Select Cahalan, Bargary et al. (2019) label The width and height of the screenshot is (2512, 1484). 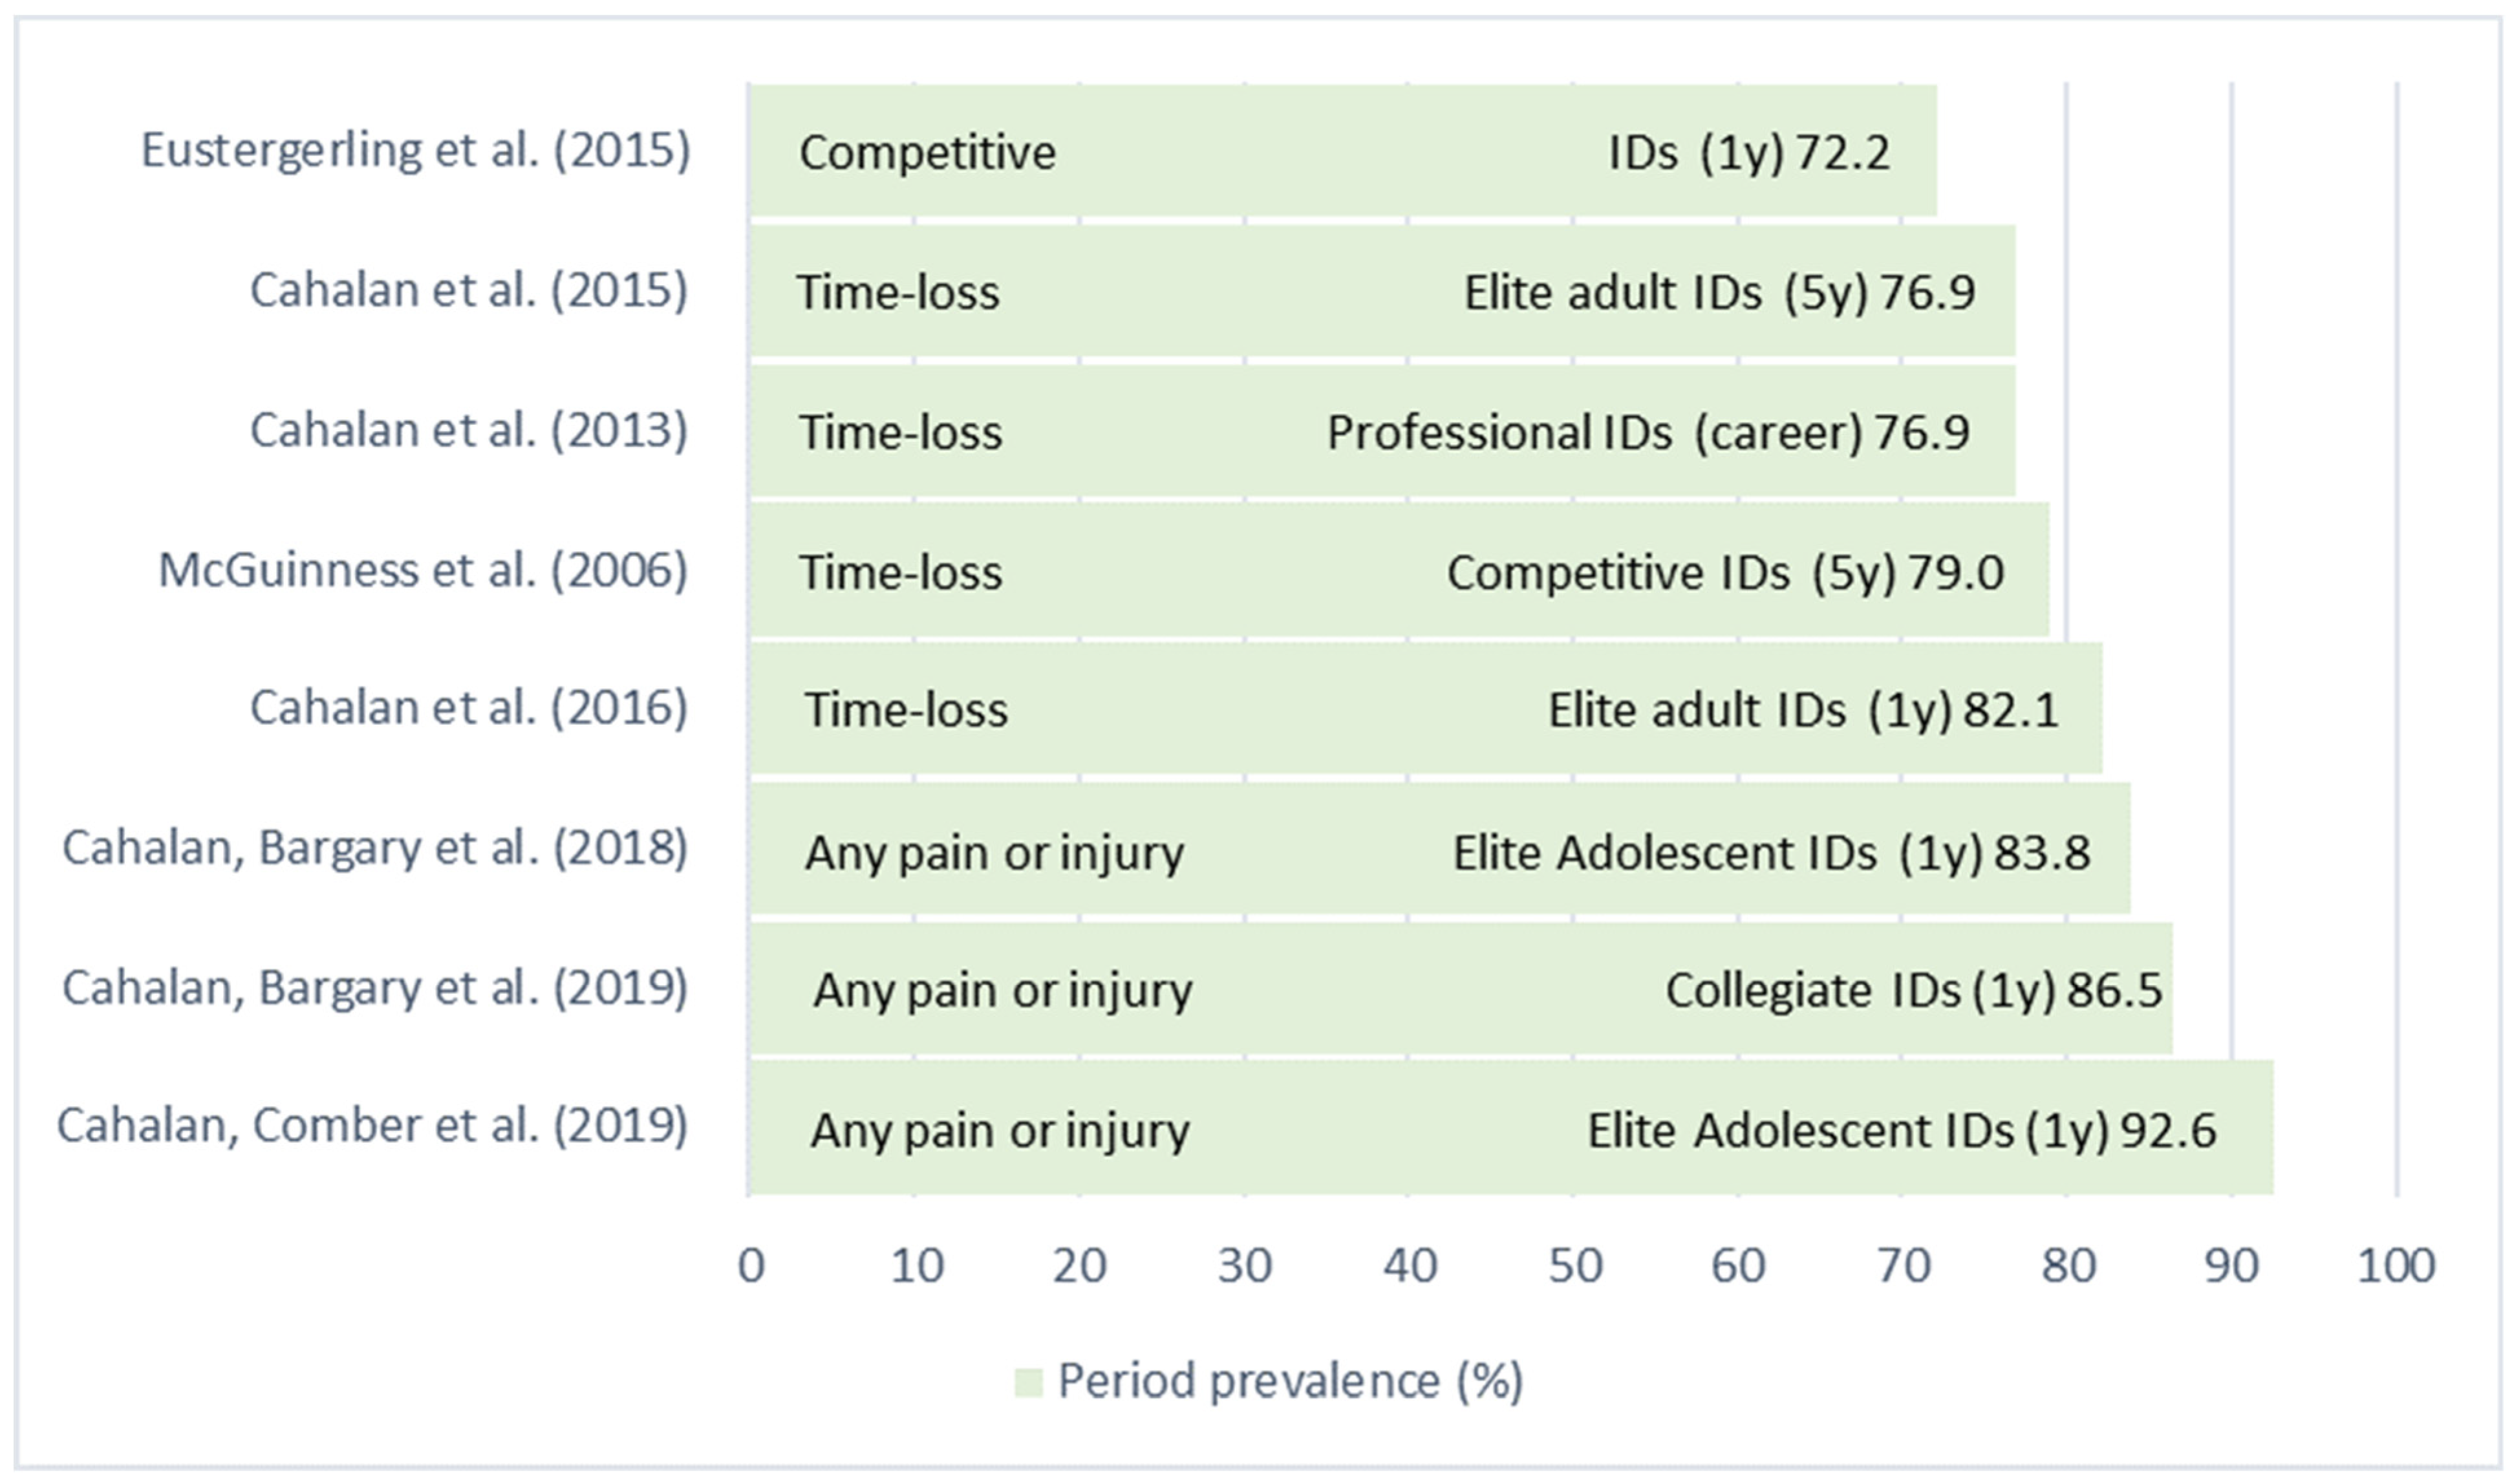pos(375,989)
